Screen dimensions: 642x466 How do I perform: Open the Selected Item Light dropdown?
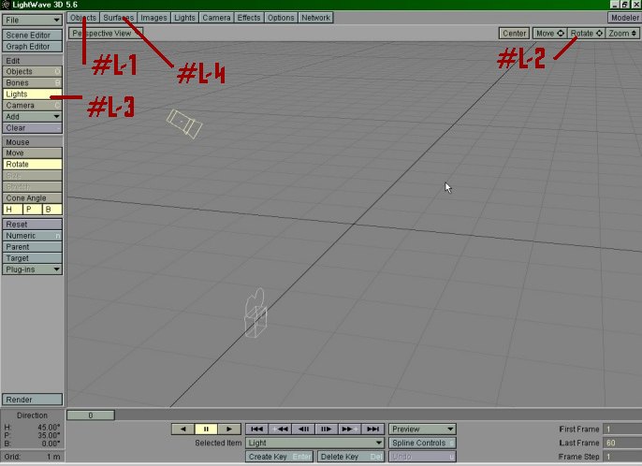(314, 443)
